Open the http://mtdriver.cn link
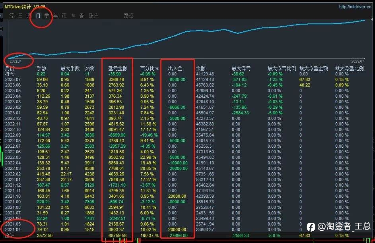The width and height of the screenshot is (375, 243). [x=355, y=7]
